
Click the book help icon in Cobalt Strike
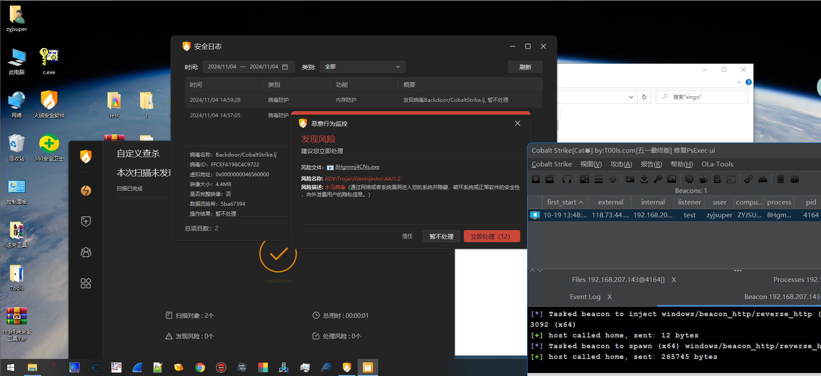point(780,179)
